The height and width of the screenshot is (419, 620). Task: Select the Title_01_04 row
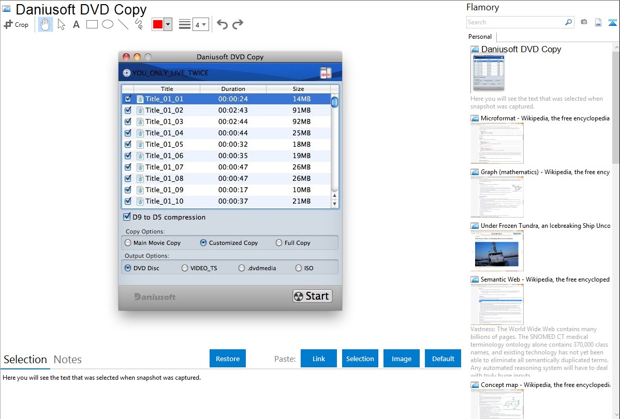pyautogui.click(x=226, y=133)
